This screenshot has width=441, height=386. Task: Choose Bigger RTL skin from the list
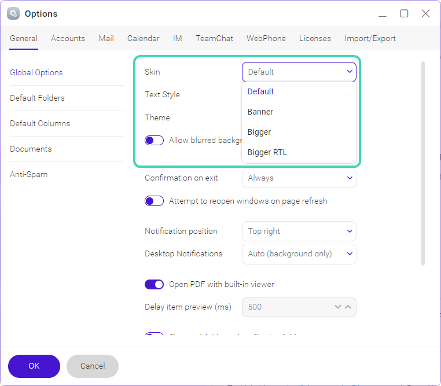[299, 152]
